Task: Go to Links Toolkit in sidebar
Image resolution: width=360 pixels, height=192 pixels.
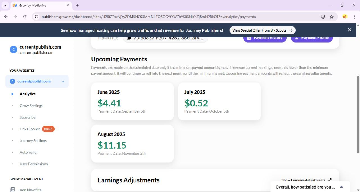Action: [x=30, y=129]
